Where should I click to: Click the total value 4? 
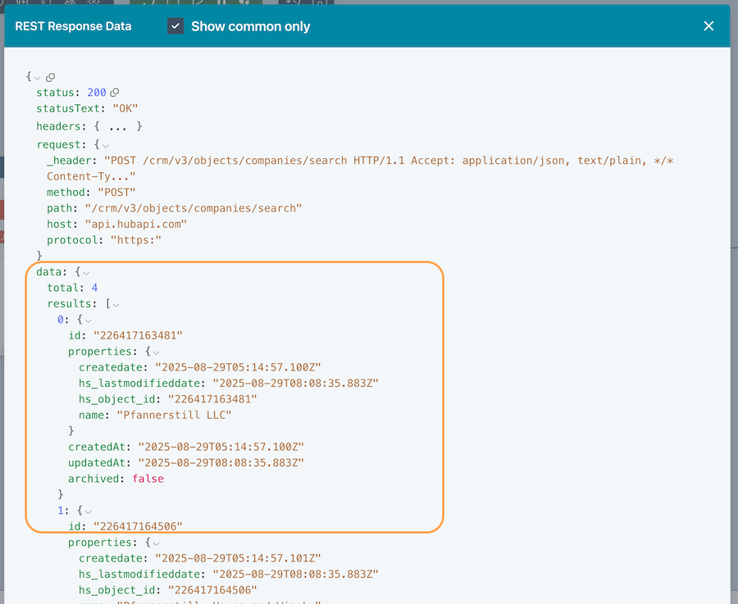(x=94, y=288)
